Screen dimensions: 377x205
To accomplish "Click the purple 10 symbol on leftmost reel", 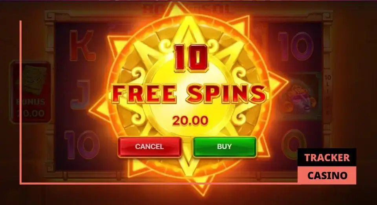I will (82, 145).
